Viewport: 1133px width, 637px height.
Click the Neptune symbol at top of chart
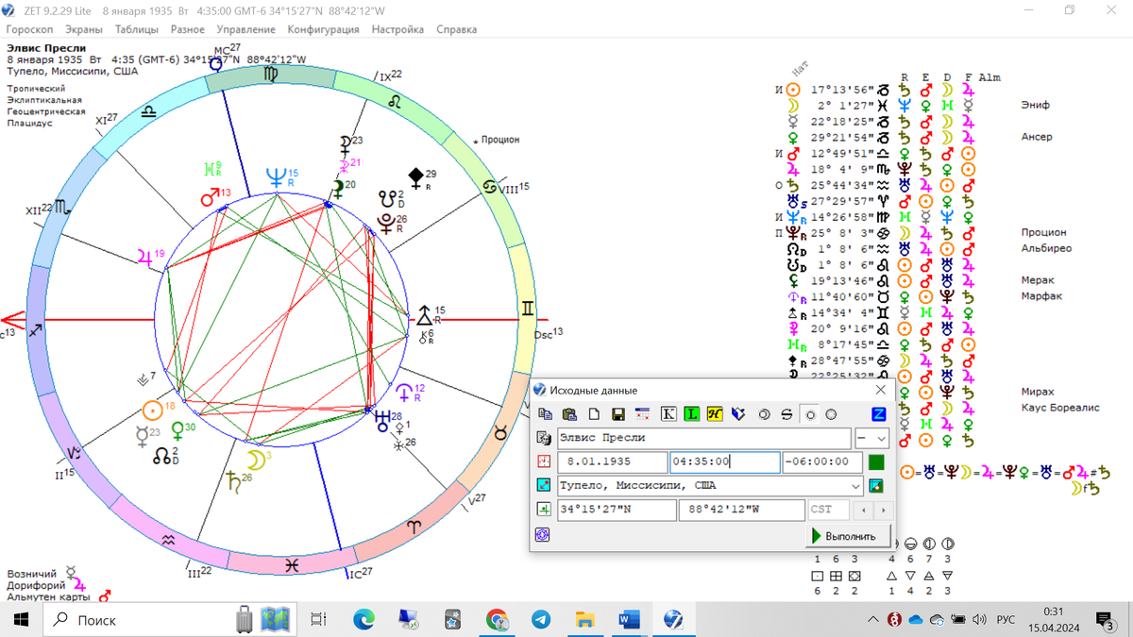point(277,176)
